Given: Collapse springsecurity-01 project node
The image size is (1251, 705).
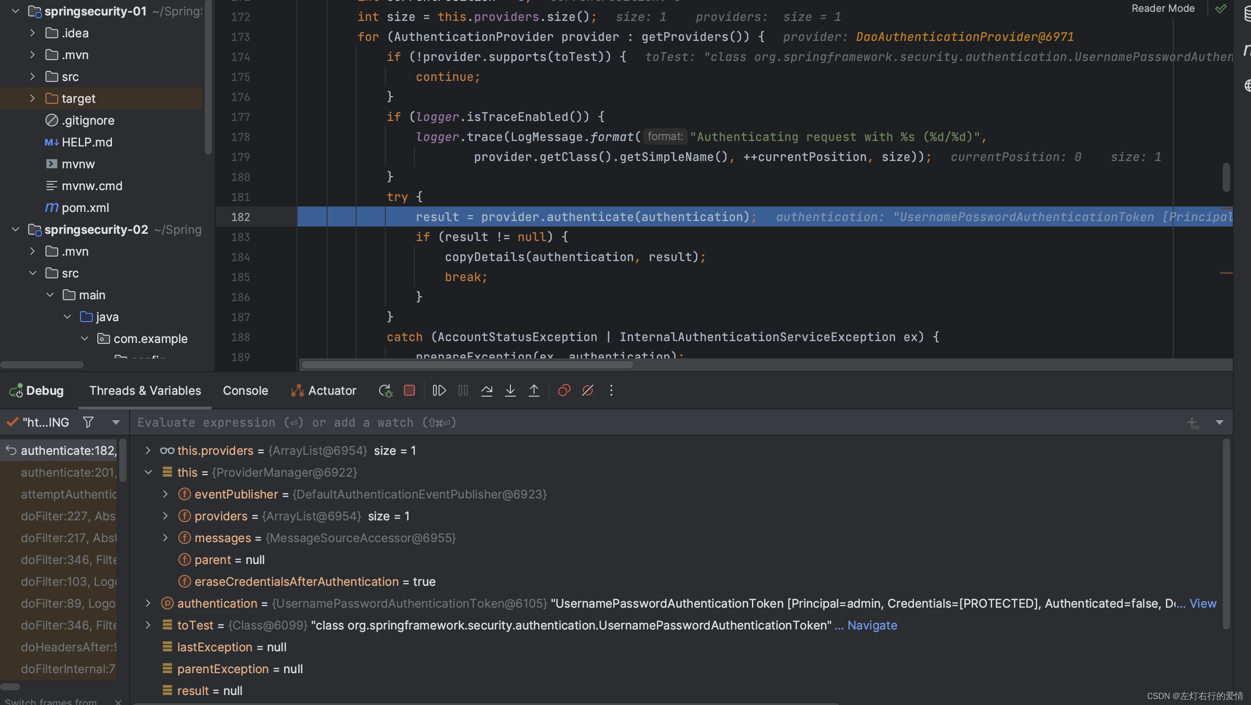Looking at the screenshot, I should 15,11.
